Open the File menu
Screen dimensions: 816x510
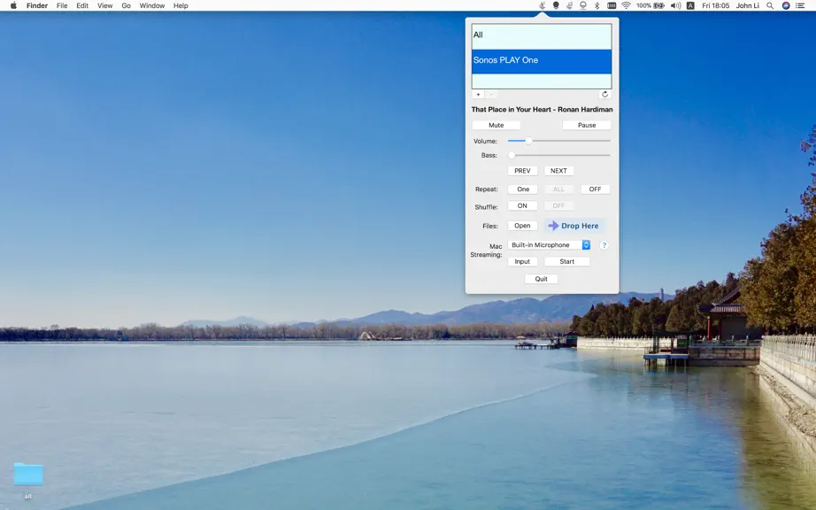(x=62, y=5)
